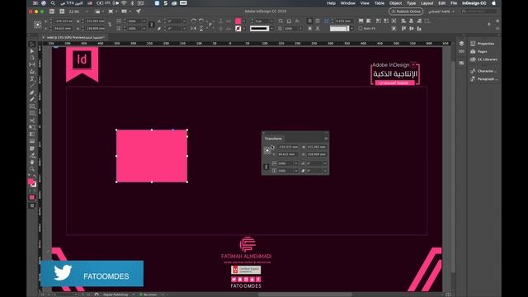Image resolution: width=528 pixels, height=297 pixels.
Task: Open the Pages panel
Action: coord(478,51)
